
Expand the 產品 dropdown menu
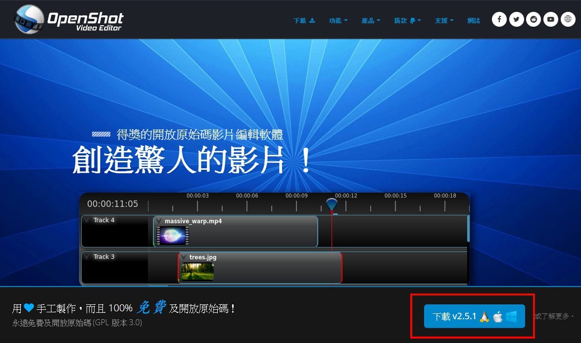[x=371, y=20]
